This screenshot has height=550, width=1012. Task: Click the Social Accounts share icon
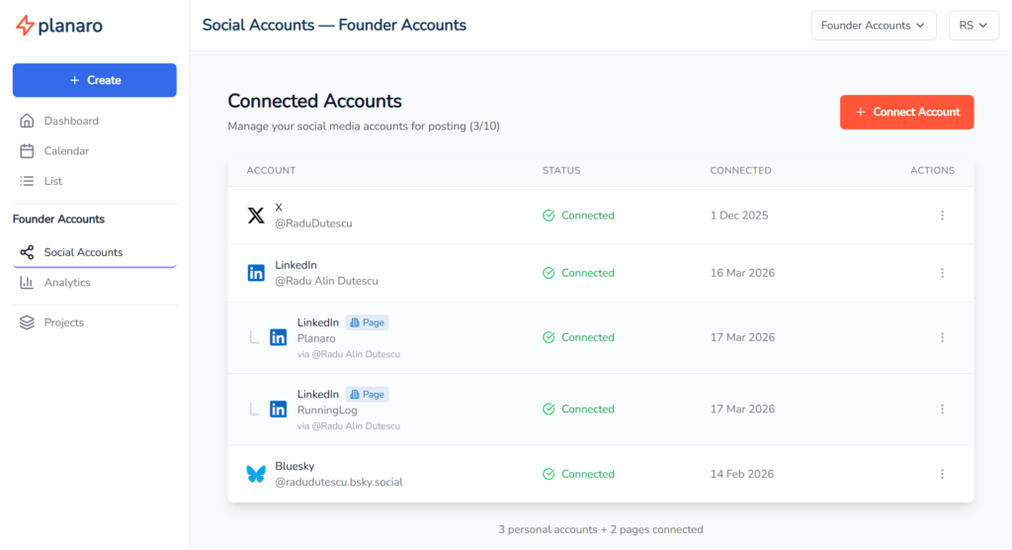(x=27, y=252)
